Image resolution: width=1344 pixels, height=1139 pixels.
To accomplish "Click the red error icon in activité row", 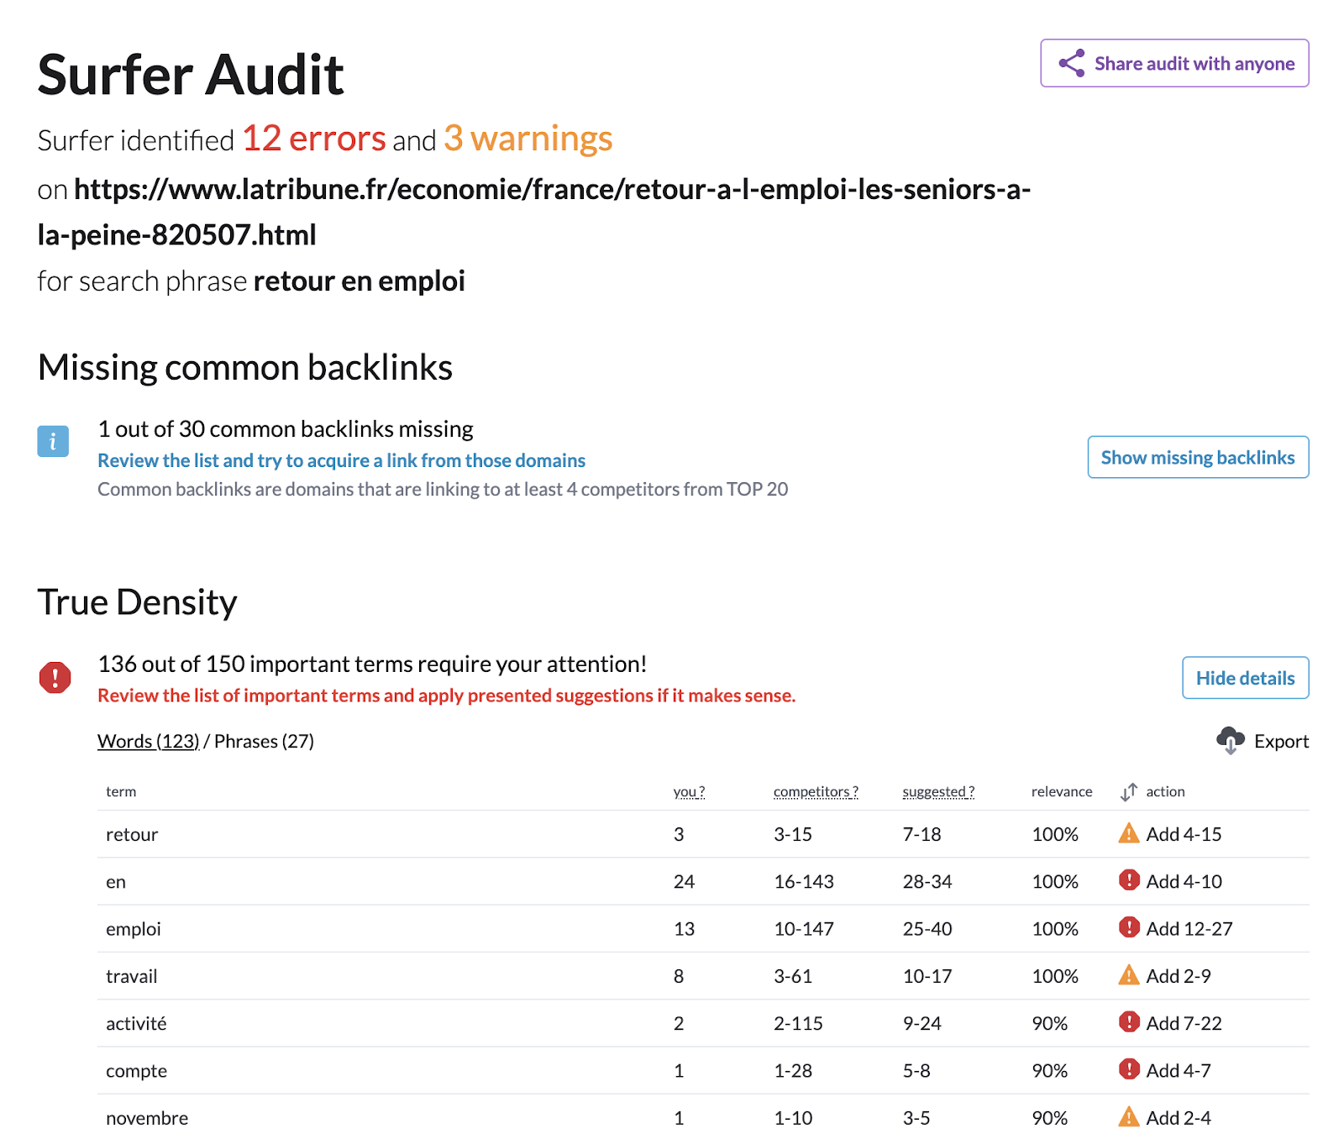I will pos(1129,1022).
